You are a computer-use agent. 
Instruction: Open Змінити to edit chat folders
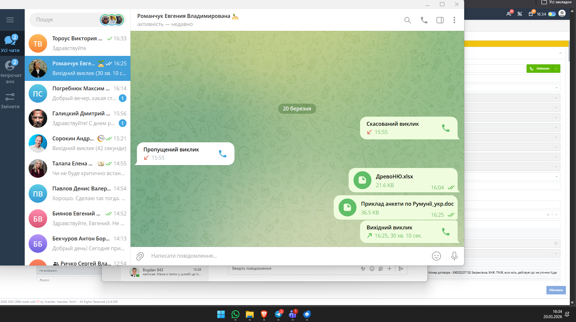point(10,101)
